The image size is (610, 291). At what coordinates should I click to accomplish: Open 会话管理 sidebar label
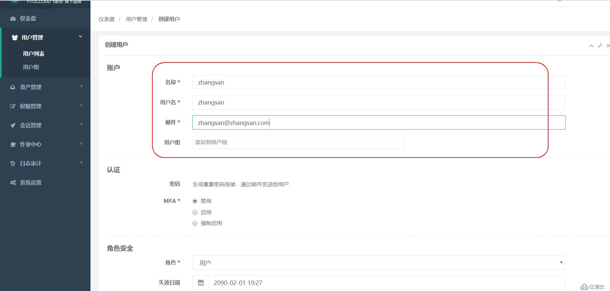[x=31, y=125]
